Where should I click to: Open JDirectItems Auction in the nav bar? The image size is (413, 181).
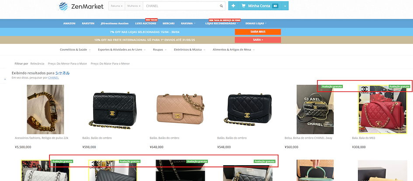tap(115, 24)
